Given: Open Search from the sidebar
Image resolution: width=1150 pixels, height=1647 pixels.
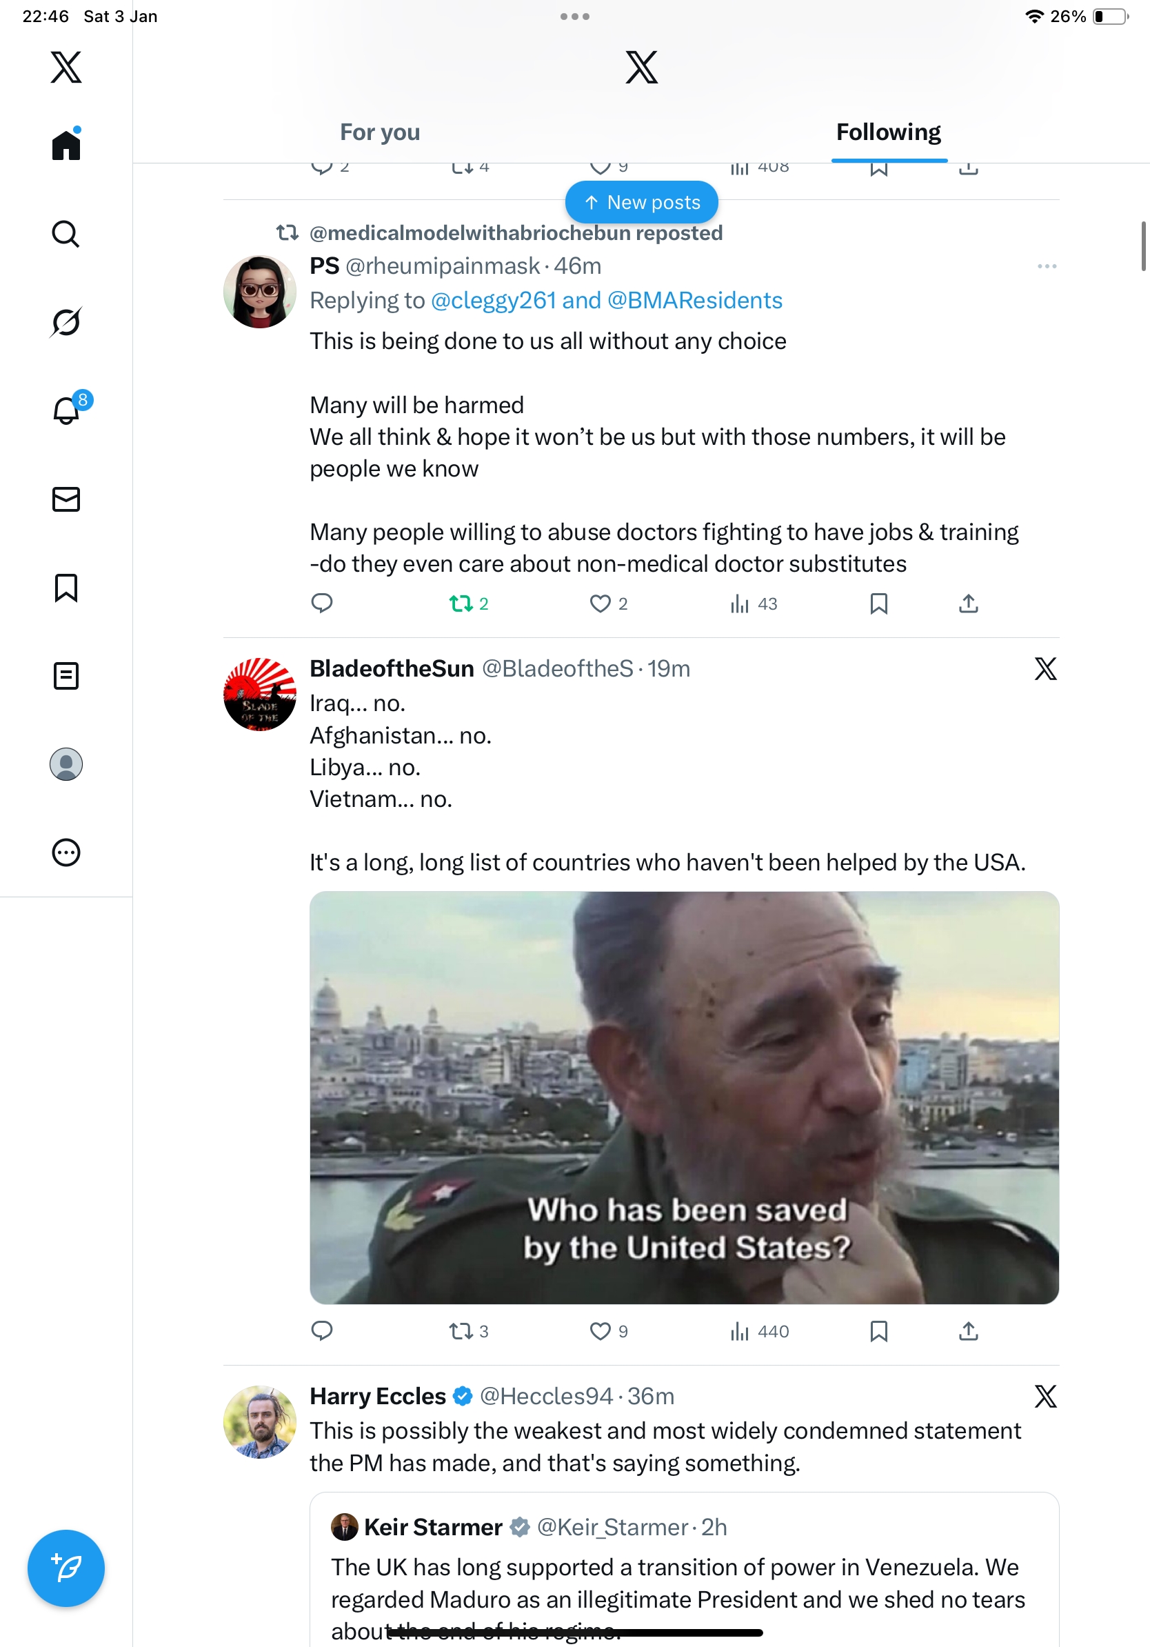Looking at the screenshot, I should pos(65,234).
